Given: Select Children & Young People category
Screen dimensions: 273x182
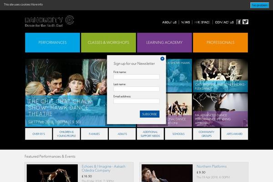Looking at the screenshot, I should (66, 134).
